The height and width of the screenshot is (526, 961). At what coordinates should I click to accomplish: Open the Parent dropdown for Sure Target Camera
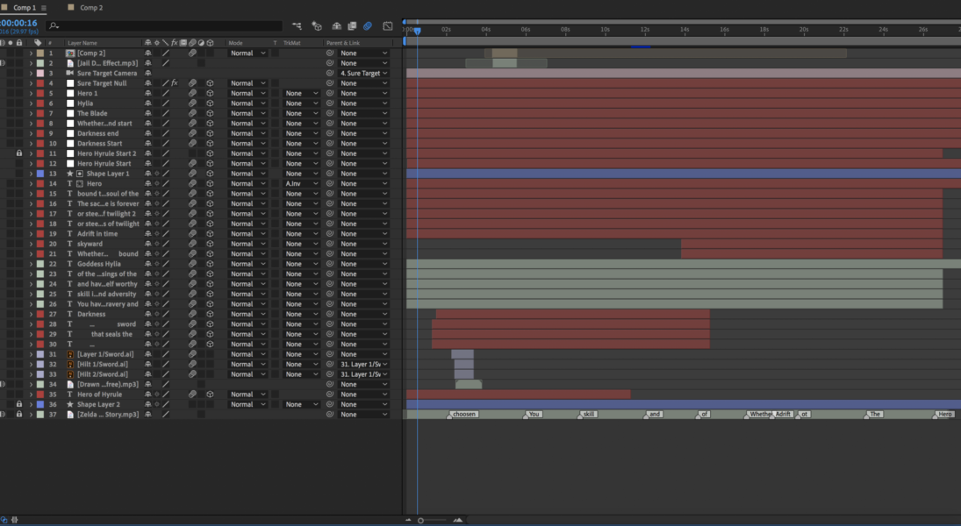[x=362, y=73]
